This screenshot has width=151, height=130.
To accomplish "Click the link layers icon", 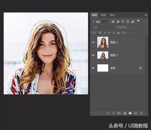I will pos(108,113).
